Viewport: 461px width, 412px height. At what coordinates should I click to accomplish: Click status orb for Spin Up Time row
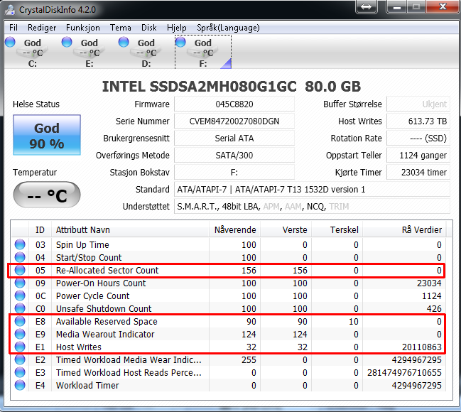(20, 244)
